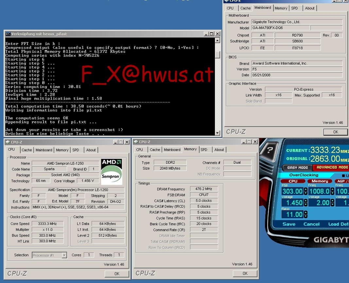Click the LPCIO IT8718 field
The height and width of the screenshot is (283, 349).
click(x=297, y=48)
